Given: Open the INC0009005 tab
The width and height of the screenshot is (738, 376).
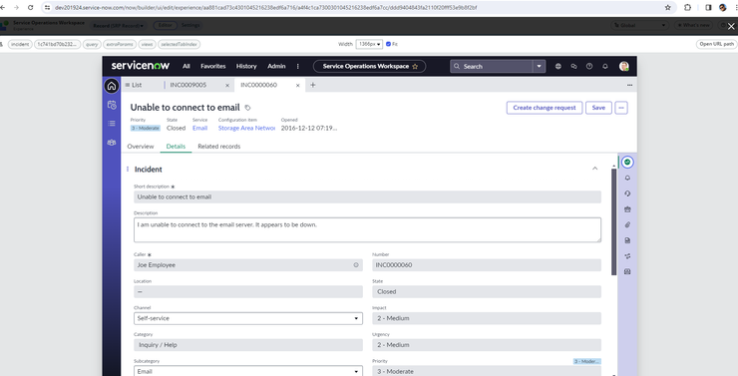Looking at the screenshot, I should click(188, 85).
